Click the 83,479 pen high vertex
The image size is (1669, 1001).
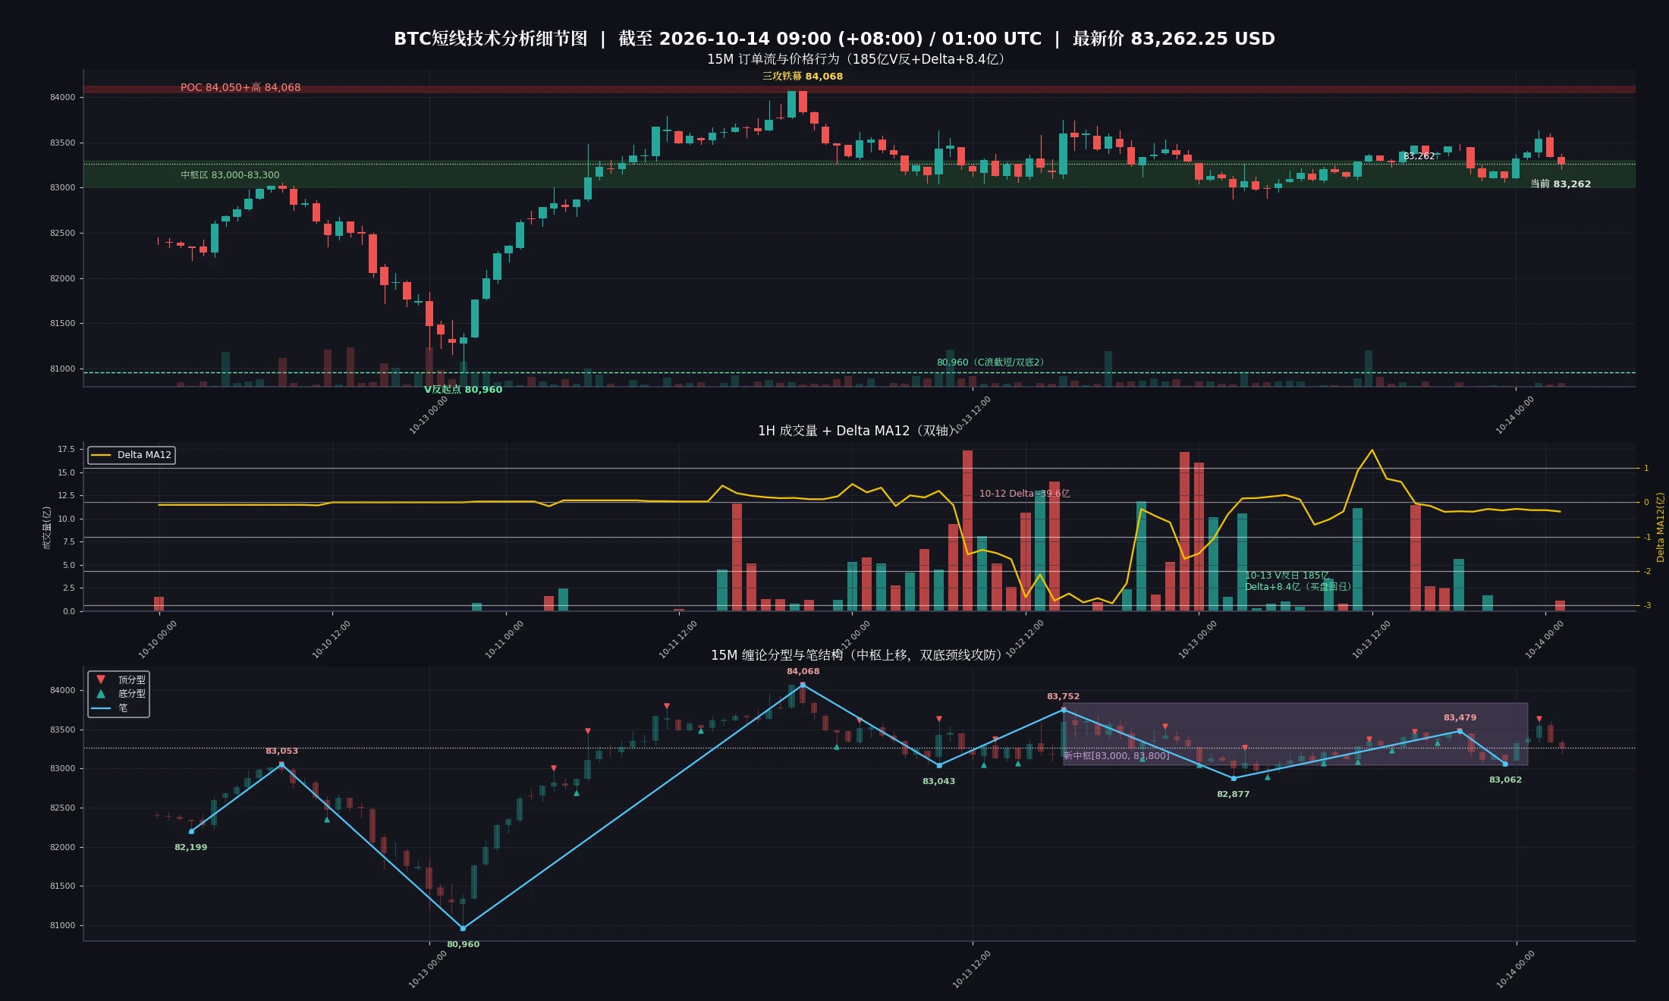click(x=1460, y=731)
